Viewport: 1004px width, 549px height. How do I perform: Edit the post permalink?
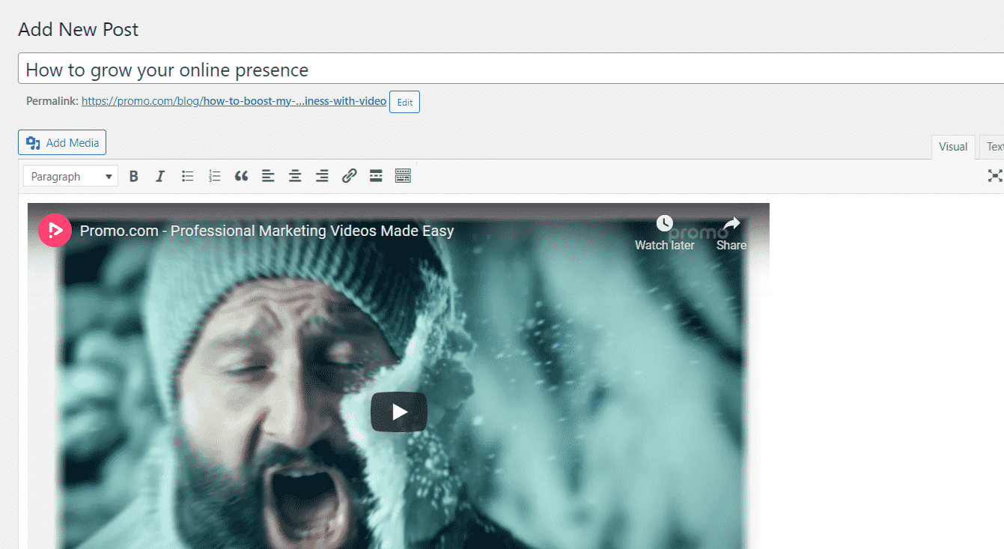(404, 102)
